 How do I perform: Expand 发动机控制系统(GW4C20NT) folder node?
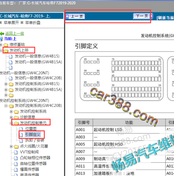point(6,95)
